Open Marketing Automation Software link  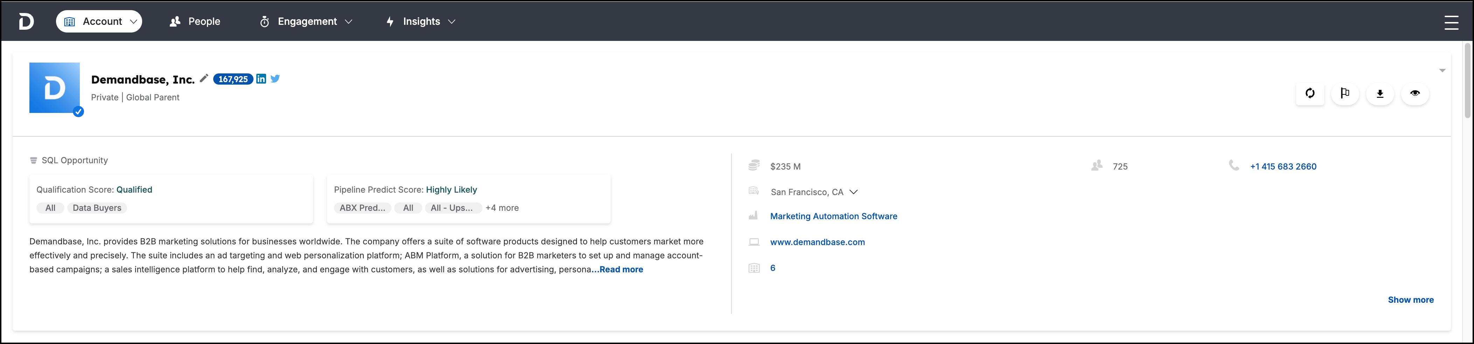pyautogui.click(x=833, y=216)
